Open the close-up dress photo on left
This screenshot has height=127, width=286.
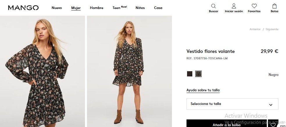click(x=42, y=71)
